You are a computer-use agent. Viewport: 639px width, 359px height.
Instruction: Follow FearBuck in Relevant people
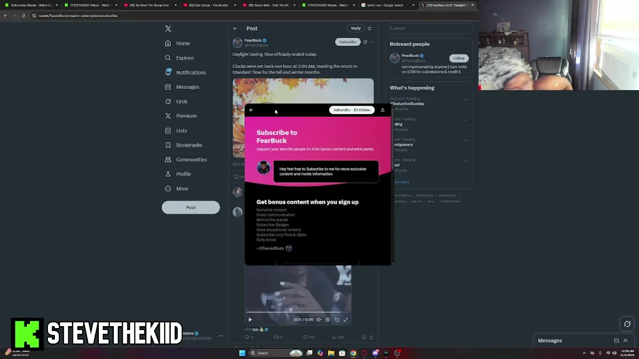click(x=459, y=58)
